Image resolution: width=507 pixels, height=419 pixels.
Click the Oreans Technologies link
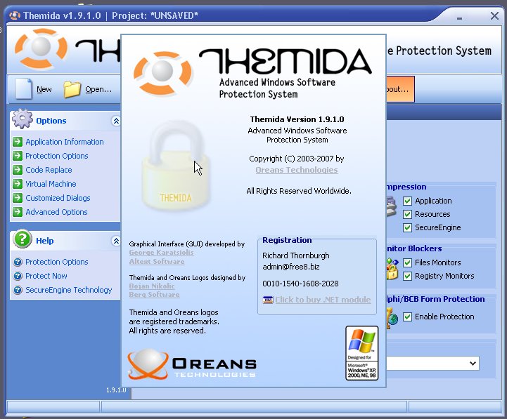click(x=297, y=170)
